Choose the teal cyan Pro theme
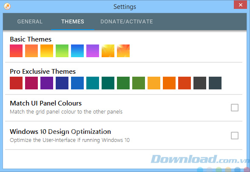The width and height of the screenshot is (250, 172). (x=93, y=83)
